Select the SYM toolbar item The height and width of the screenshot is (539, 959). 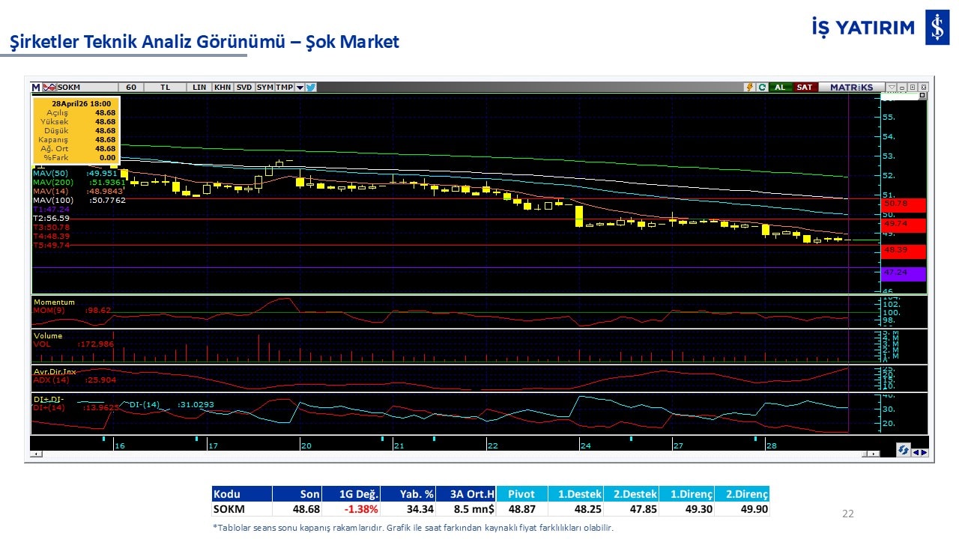(x=264, y=88)
